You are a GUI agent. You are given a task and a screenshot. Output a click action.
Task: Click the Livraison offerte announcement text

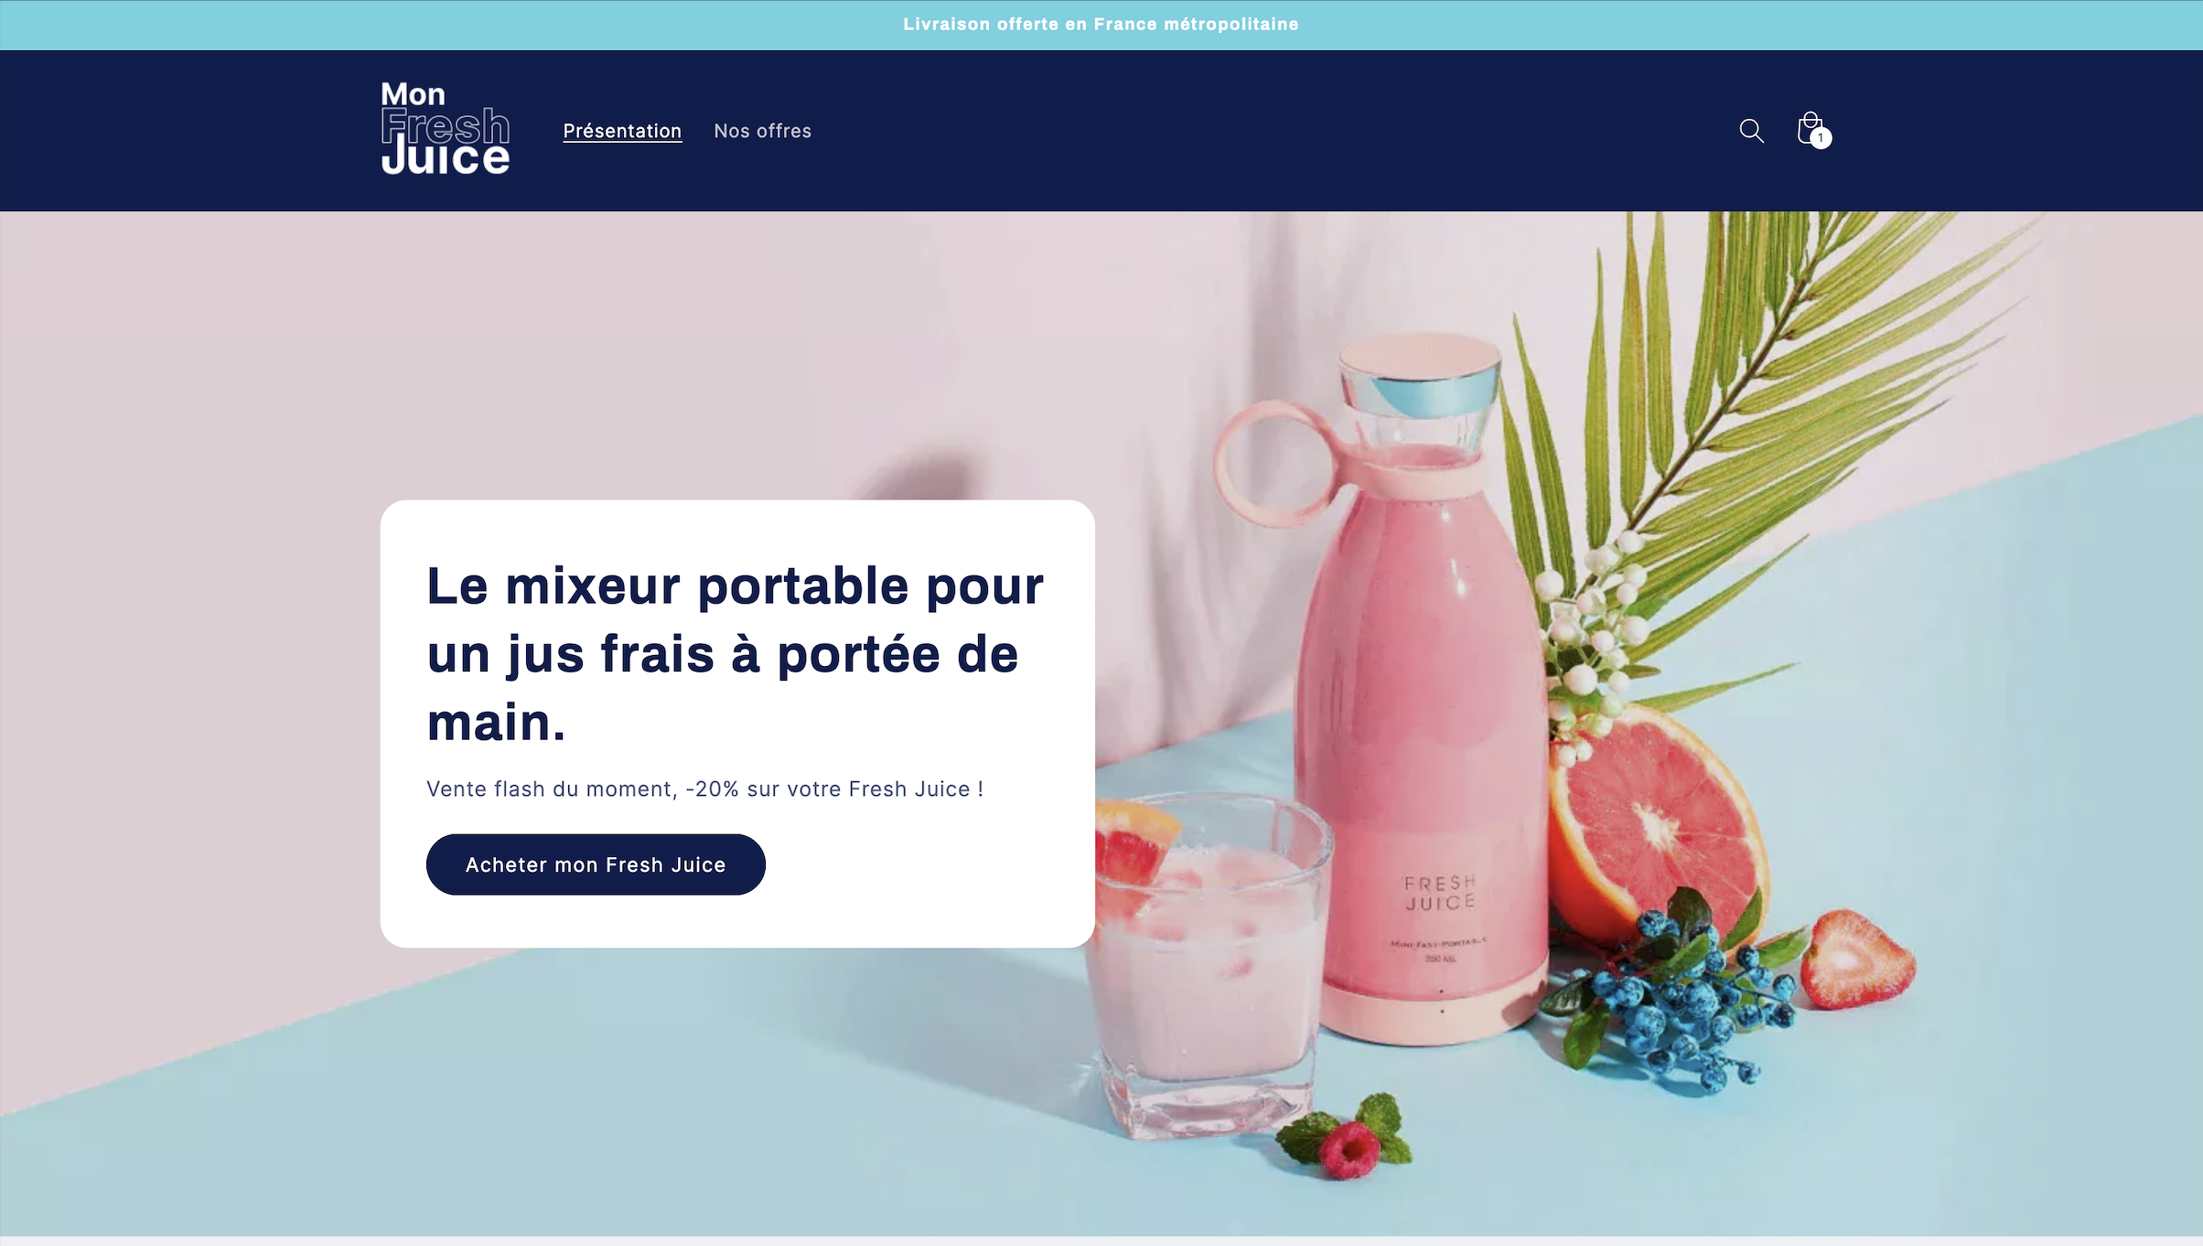[x=1101, y=25]
